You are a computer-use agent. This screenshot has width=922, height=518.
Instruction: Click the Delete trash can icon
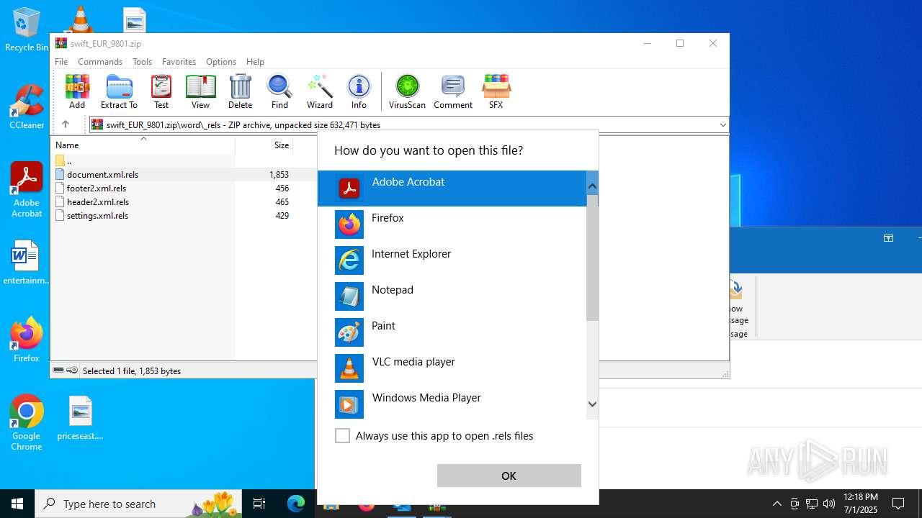tap(240, 91)
